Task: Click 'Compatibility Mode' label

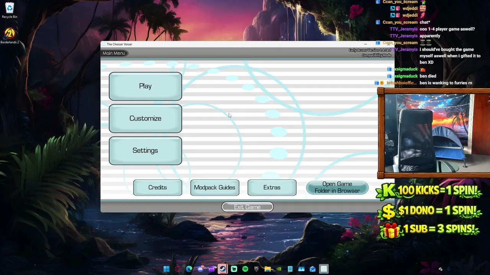Action: [x=377, y=55]
